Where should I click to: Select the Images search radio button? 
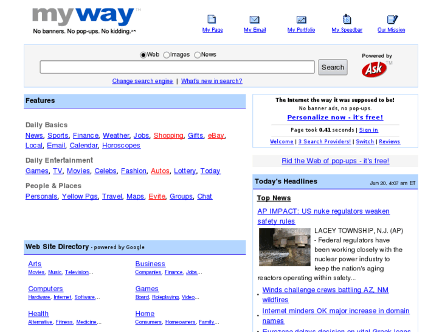(167, 55)
